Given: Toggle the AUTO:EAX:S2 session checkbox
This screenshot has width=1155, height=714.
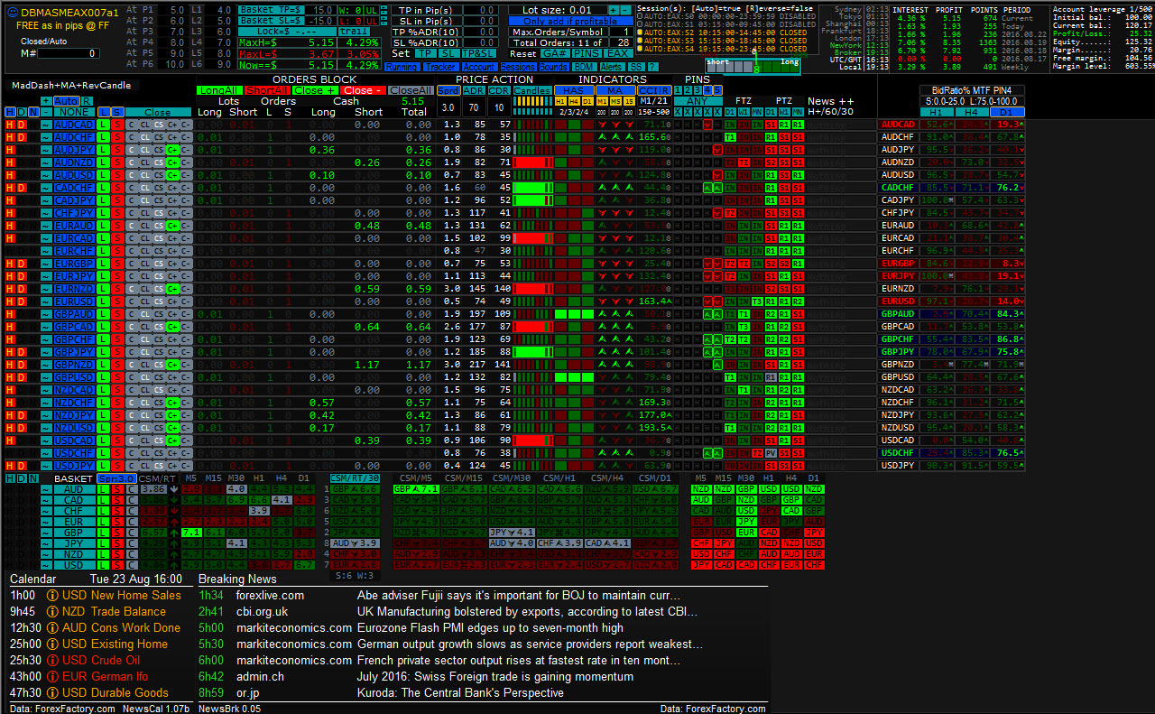Looking at the screenshot, I should click(x=641, y=32).
